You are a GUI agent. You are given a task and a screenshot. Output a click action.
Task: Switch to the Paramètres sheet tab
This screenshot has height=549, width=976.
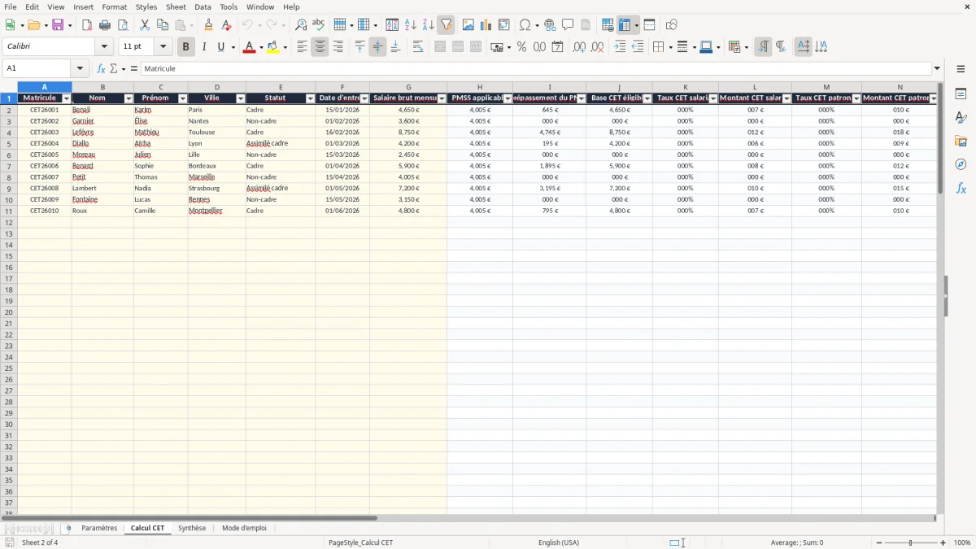click(x=99, y=528)
